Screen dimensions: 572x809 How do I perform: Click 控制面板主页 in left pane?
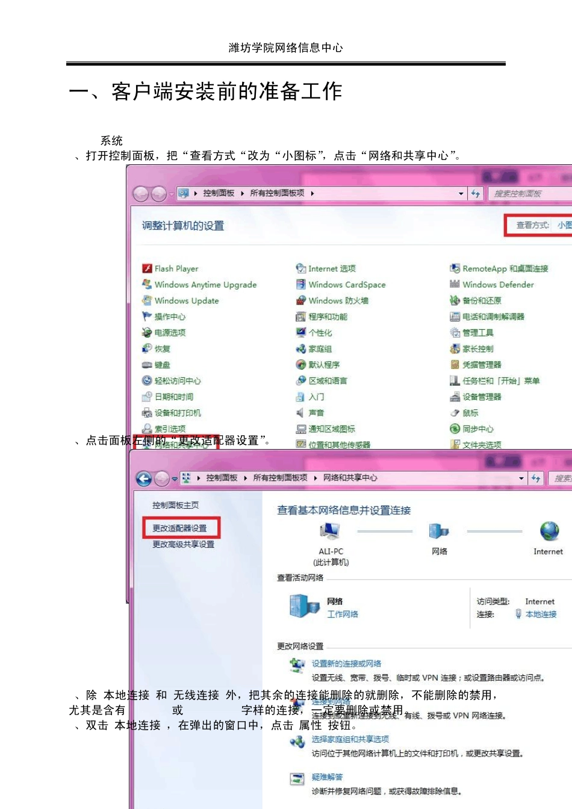tap(175, 506)
